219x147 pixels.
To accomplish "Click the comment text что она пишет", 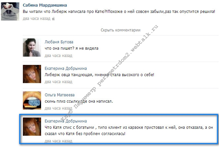I will [x=72, y=48].
